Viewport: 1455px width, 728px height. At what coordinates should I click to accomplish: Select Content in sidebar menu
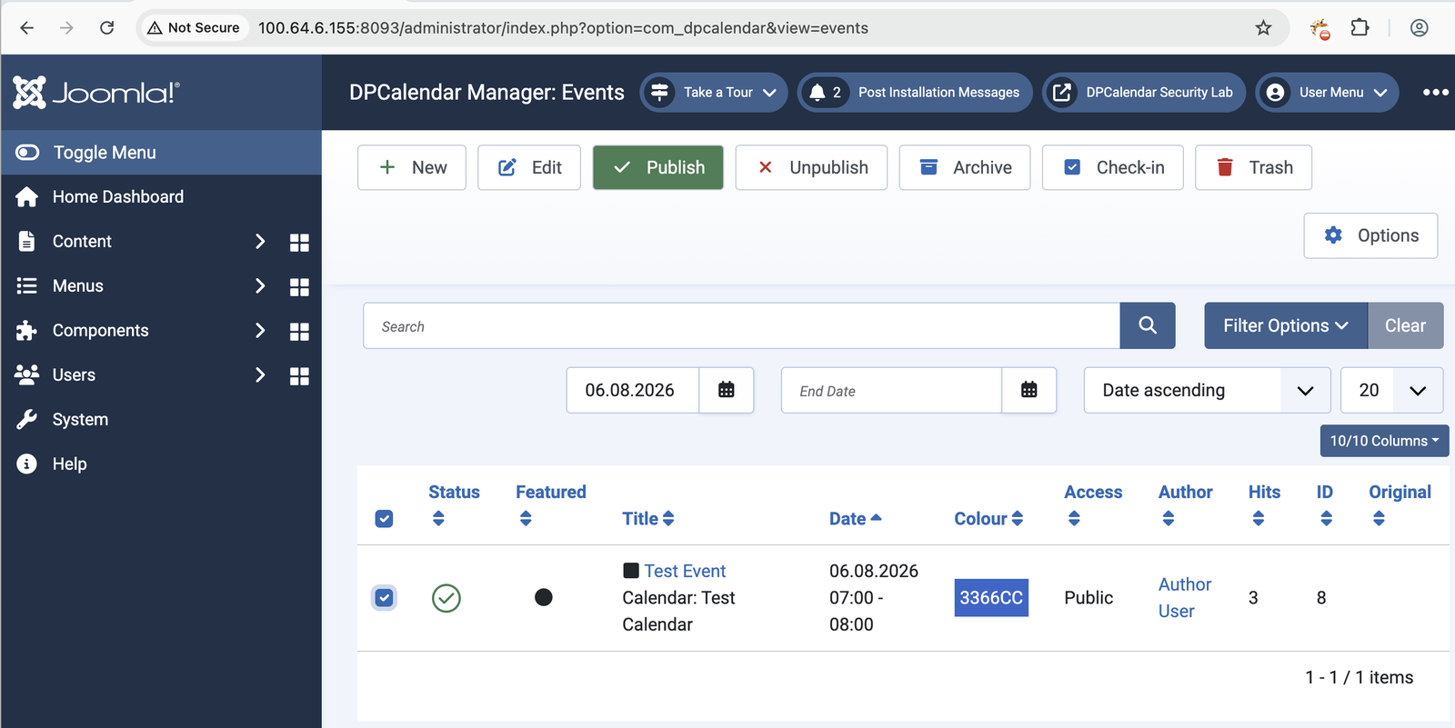[x=82, y=241]
